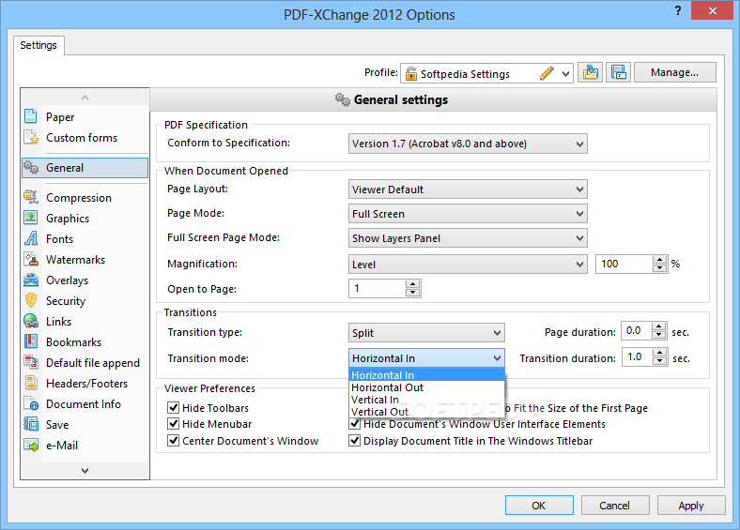This screenshot has height=530, width=740.
Task: Select Horizontal Out from the list
Action: click(x=426, y=387)
